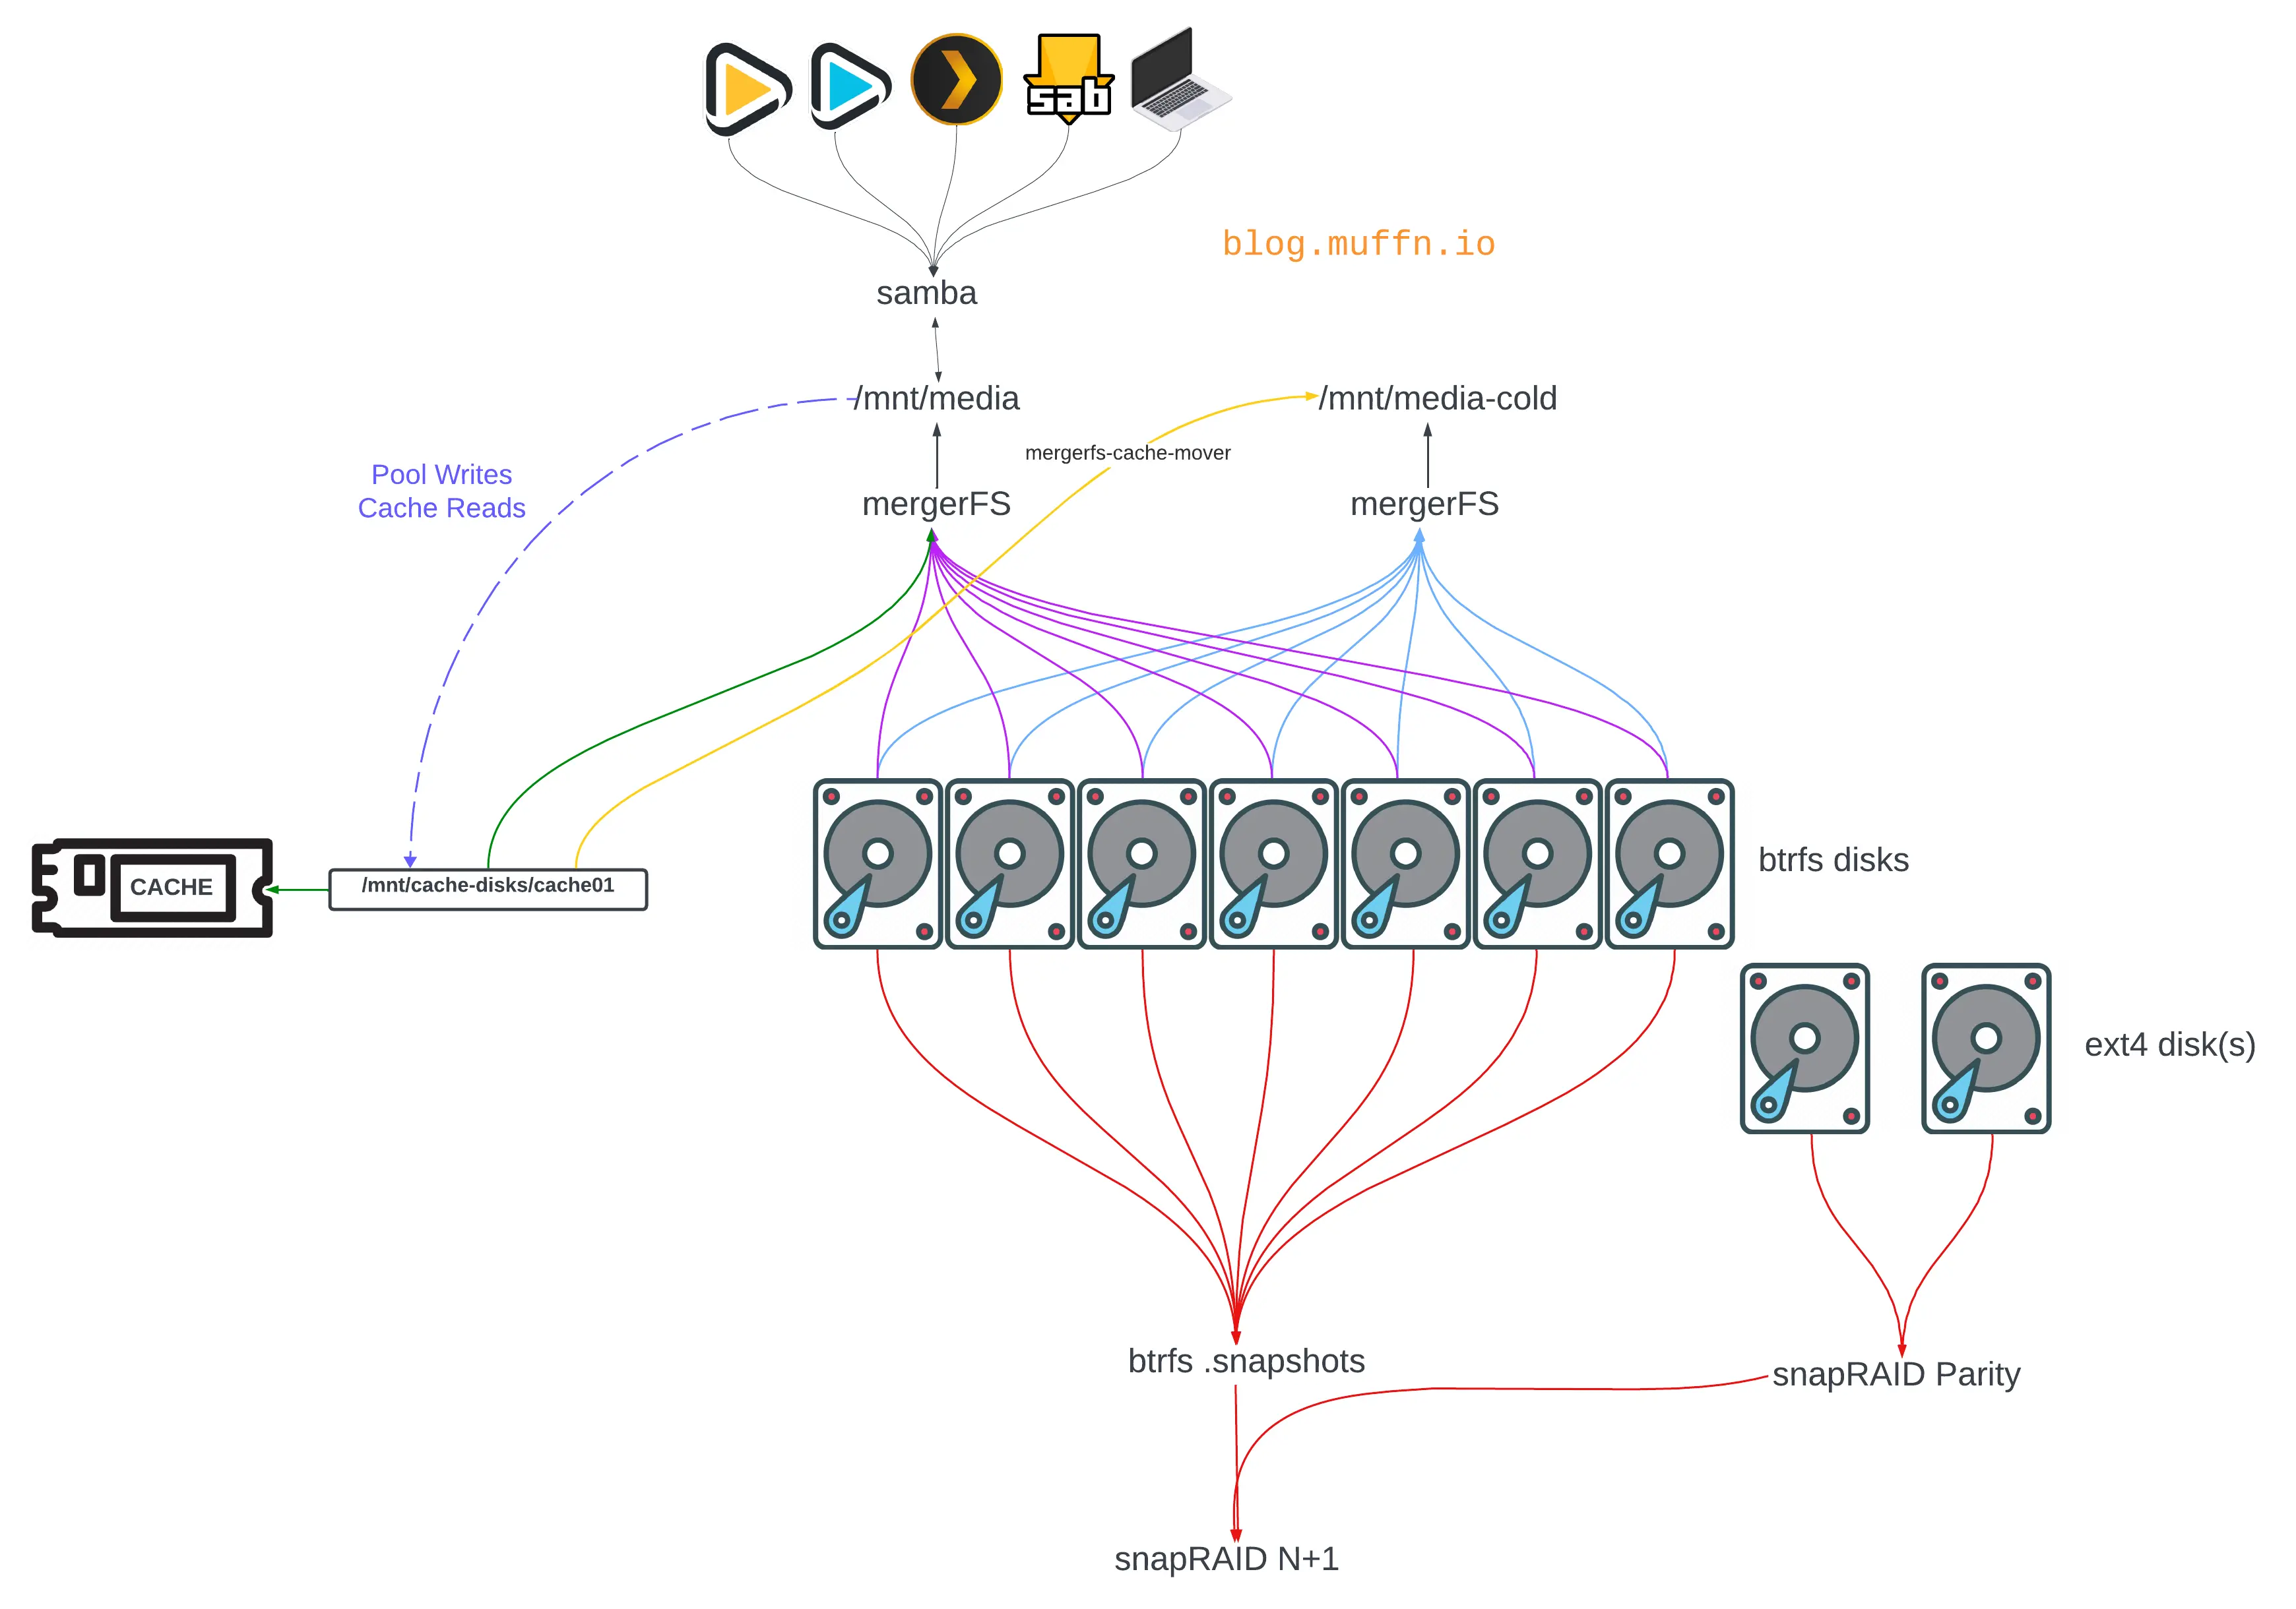Click the snapRAID Parity label
Image resolution: width=2296 pixels, height=1609 pixels.
coord(1895,1374)
